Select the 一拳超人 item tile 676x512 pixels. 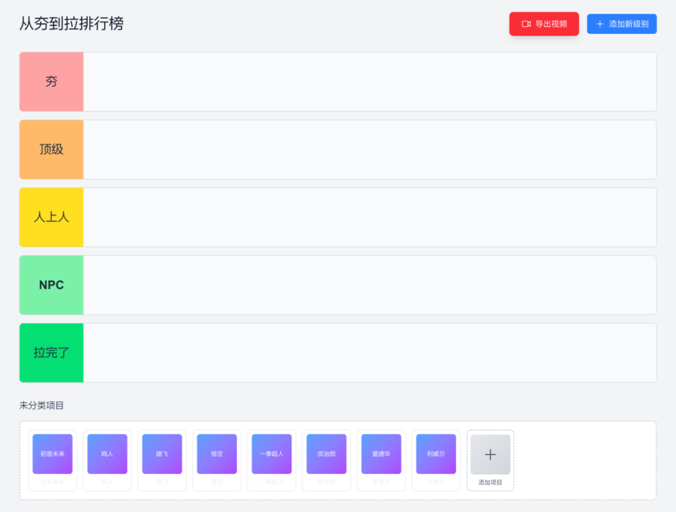coord(271,453)
